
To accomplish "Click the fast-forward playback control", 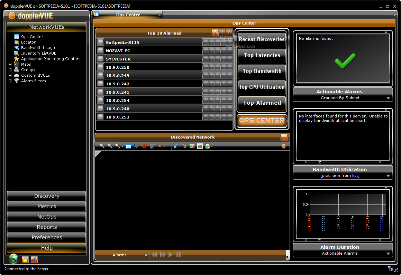I will click(162, 255).
